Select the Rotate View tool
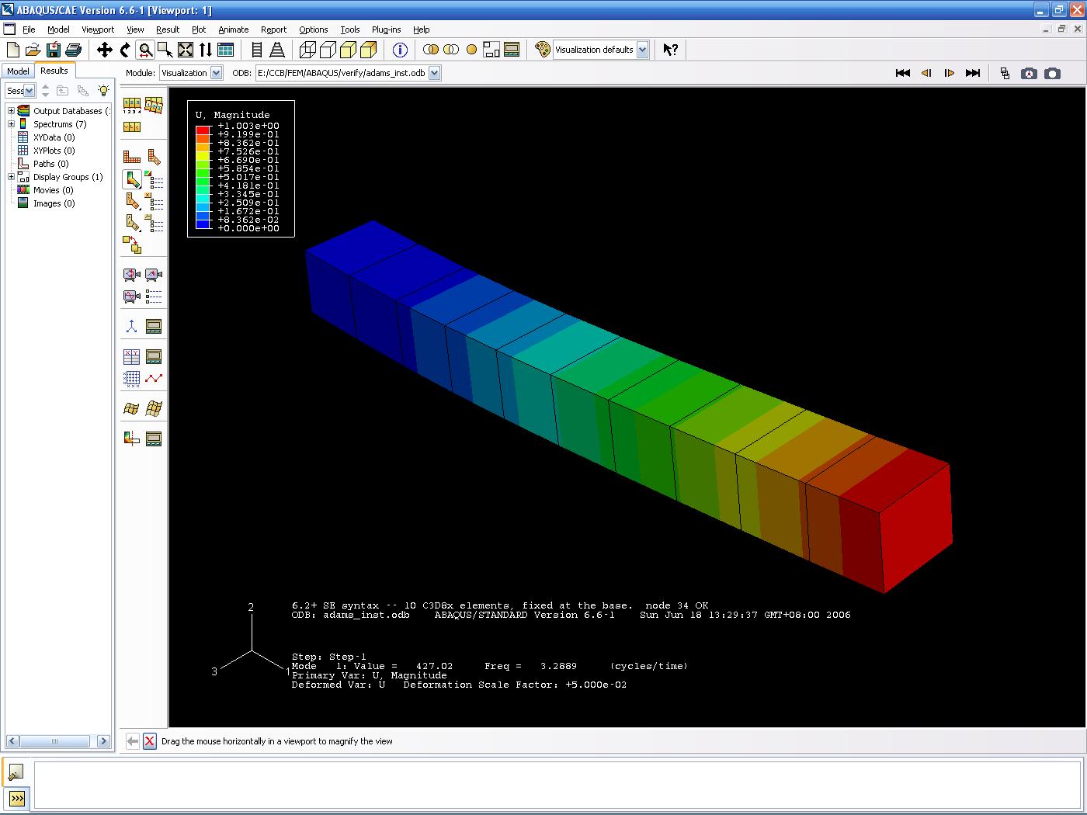 click(x=124, y=50)
